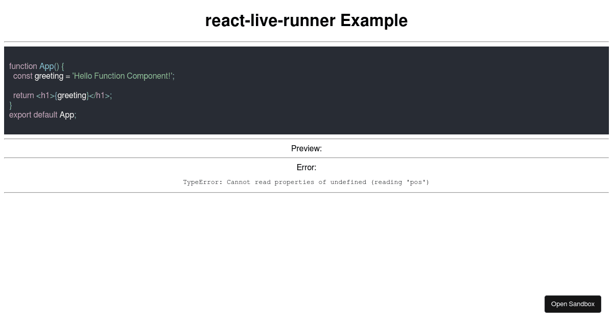Viewport: 613px width, 322px height.
Task: Click the 'default' keyword in the editor
Action: click(x=45, y=115)
